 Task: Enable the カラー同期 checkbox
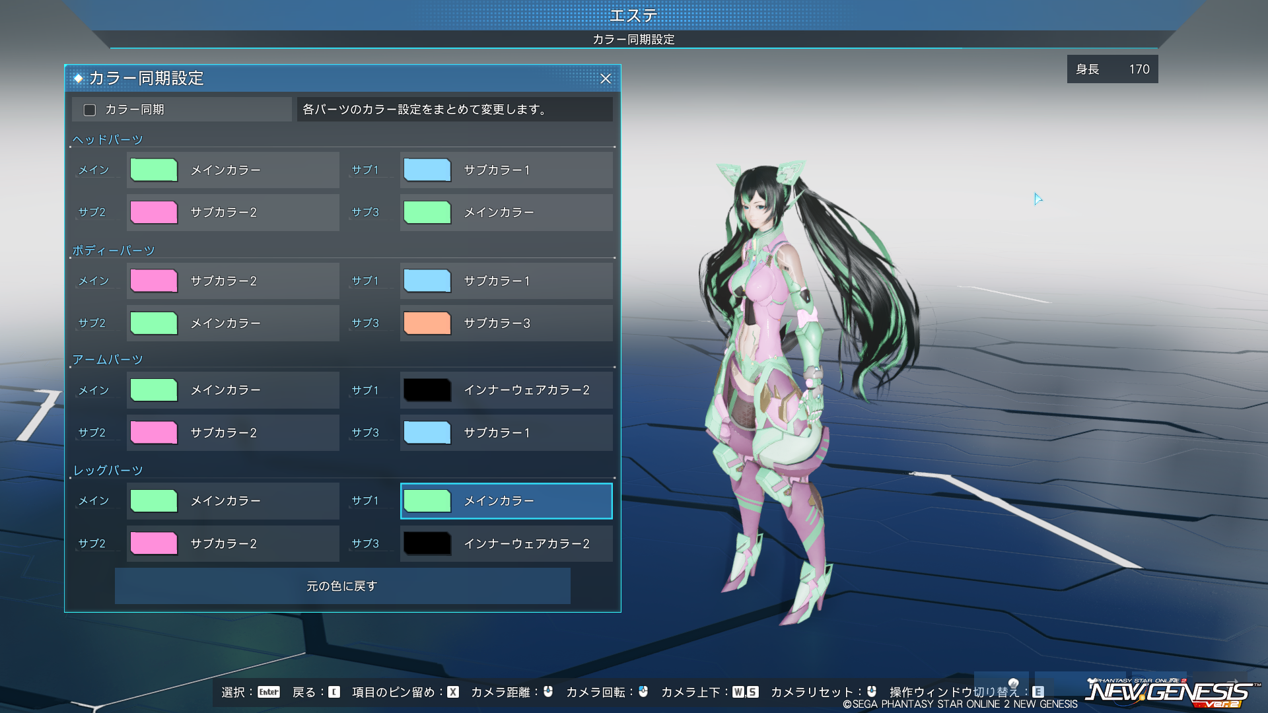click(x=90, y=110)
